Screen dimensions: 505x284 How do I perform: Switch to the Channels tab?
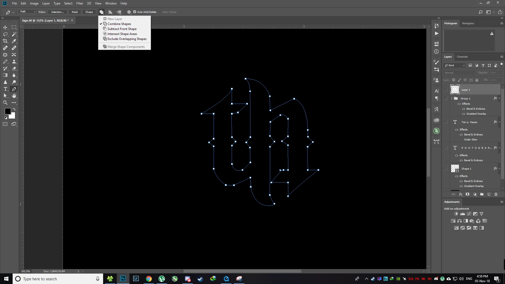[462, 57]
